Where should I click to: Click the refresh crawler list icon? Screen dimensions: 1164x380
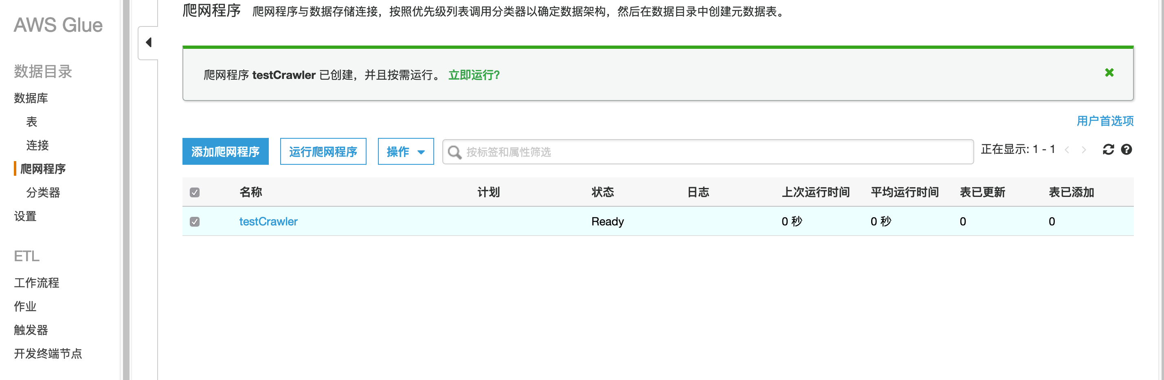coord(1108,149)
